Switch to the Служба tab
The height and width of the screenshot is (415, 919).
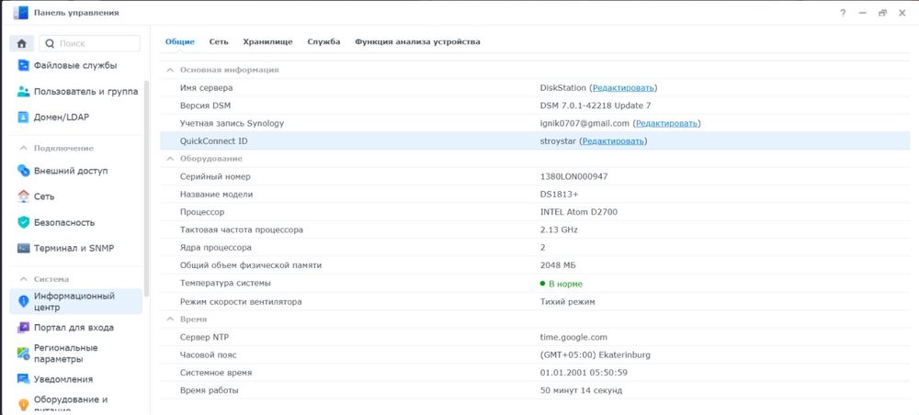click(324, 41)
